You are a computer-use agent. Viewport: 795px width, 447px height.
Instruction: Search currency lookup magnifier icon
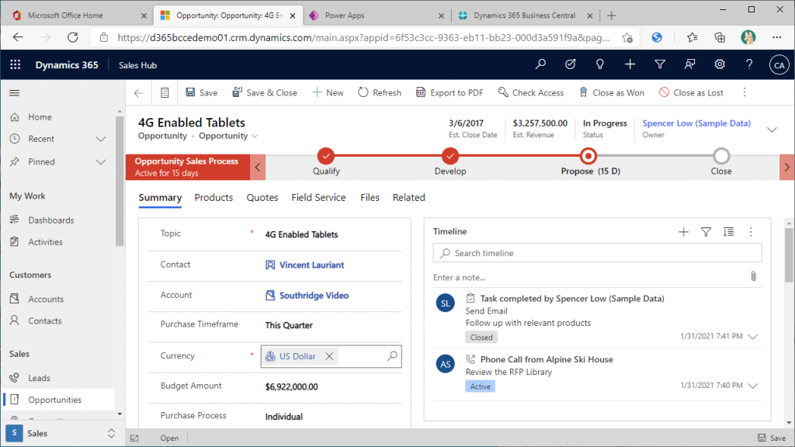(x=392, y=356)
